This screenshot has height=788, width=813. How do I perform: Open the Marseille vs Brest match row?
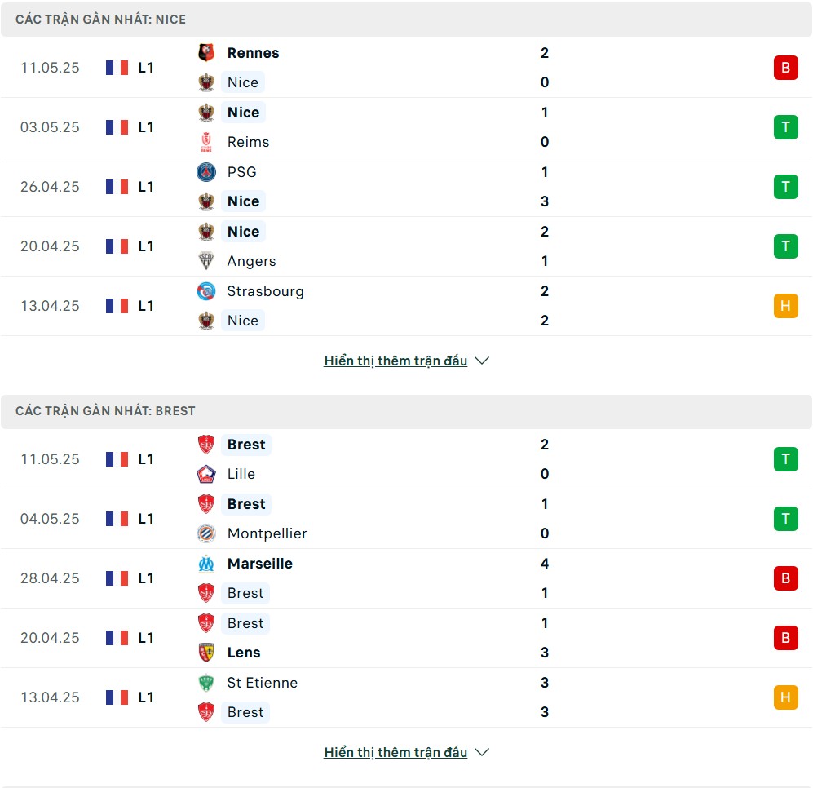point(406,578)
